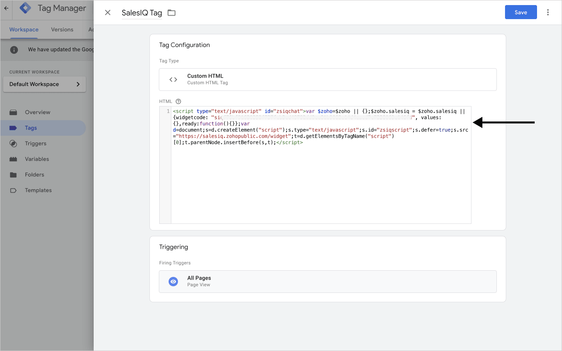Open Folders in the sidebar
Viewport: 562px width, 351px height.
point(34,175)
